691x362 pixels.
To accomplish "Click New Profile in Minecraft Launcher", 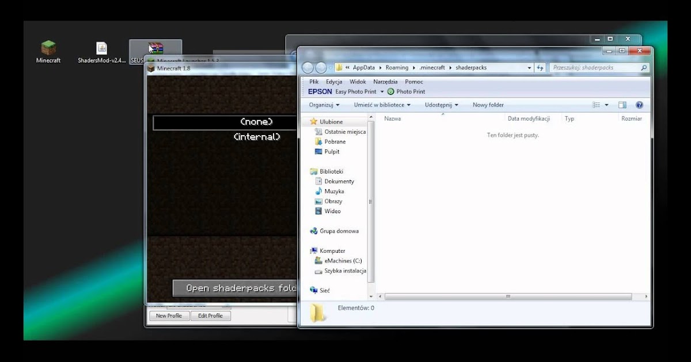I will [169, 316].
